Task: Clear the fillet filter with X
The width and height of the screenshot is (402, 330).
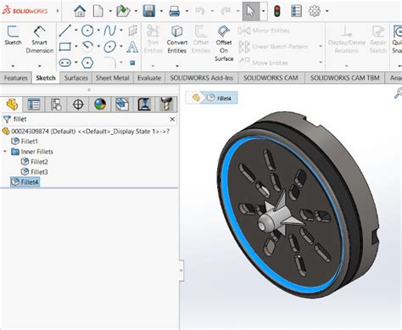Action: coord(172,120)
